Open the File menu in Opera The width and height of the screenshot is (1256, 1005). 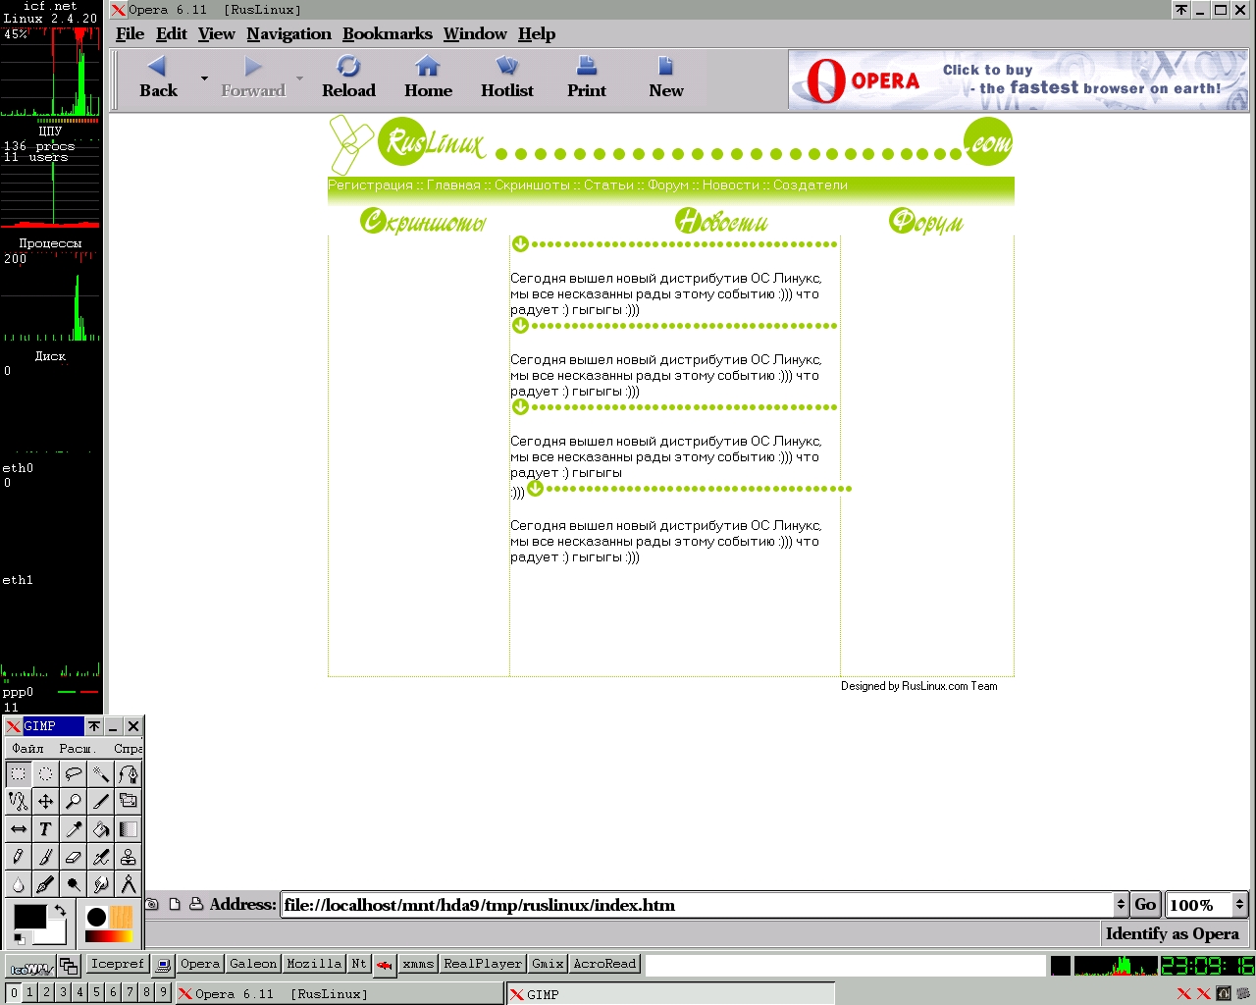point(130,34)
